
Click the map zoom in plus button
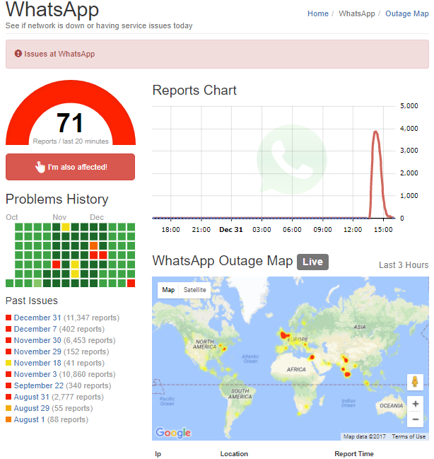coord(416,404)
